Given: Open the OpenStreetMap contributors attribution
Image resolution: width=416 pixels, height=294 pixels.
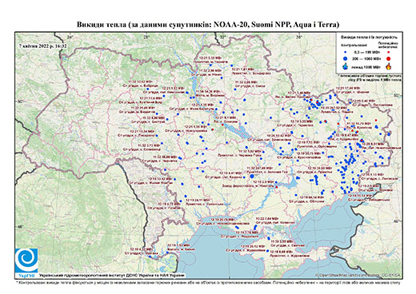Looking at the screenshot, I should click(x=358, y=276).
